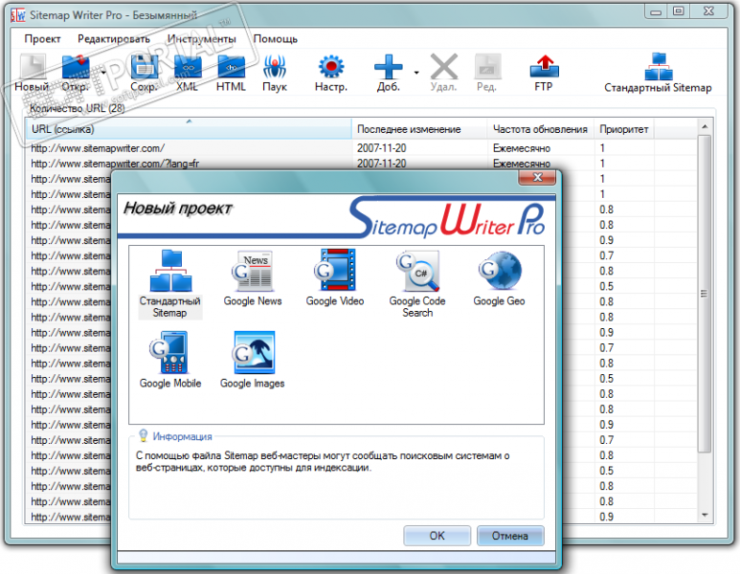The image size is (740, 574).
Task: Expand the dropdown arrow beside Откр.
Action: coord(103,72)
